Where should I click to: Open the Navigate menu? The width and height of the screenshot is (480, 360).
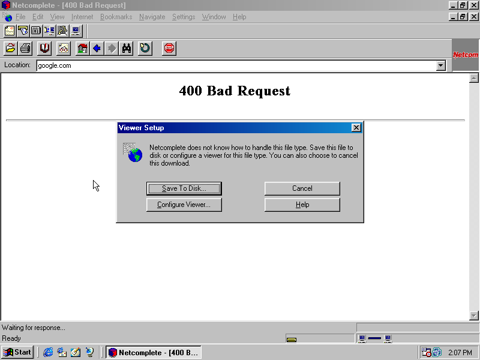pos(152,17)
